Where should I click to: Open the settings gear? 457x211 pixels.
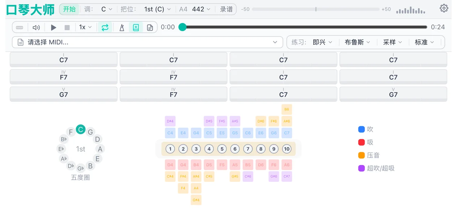pyautogui.click(x=444, y=8)
